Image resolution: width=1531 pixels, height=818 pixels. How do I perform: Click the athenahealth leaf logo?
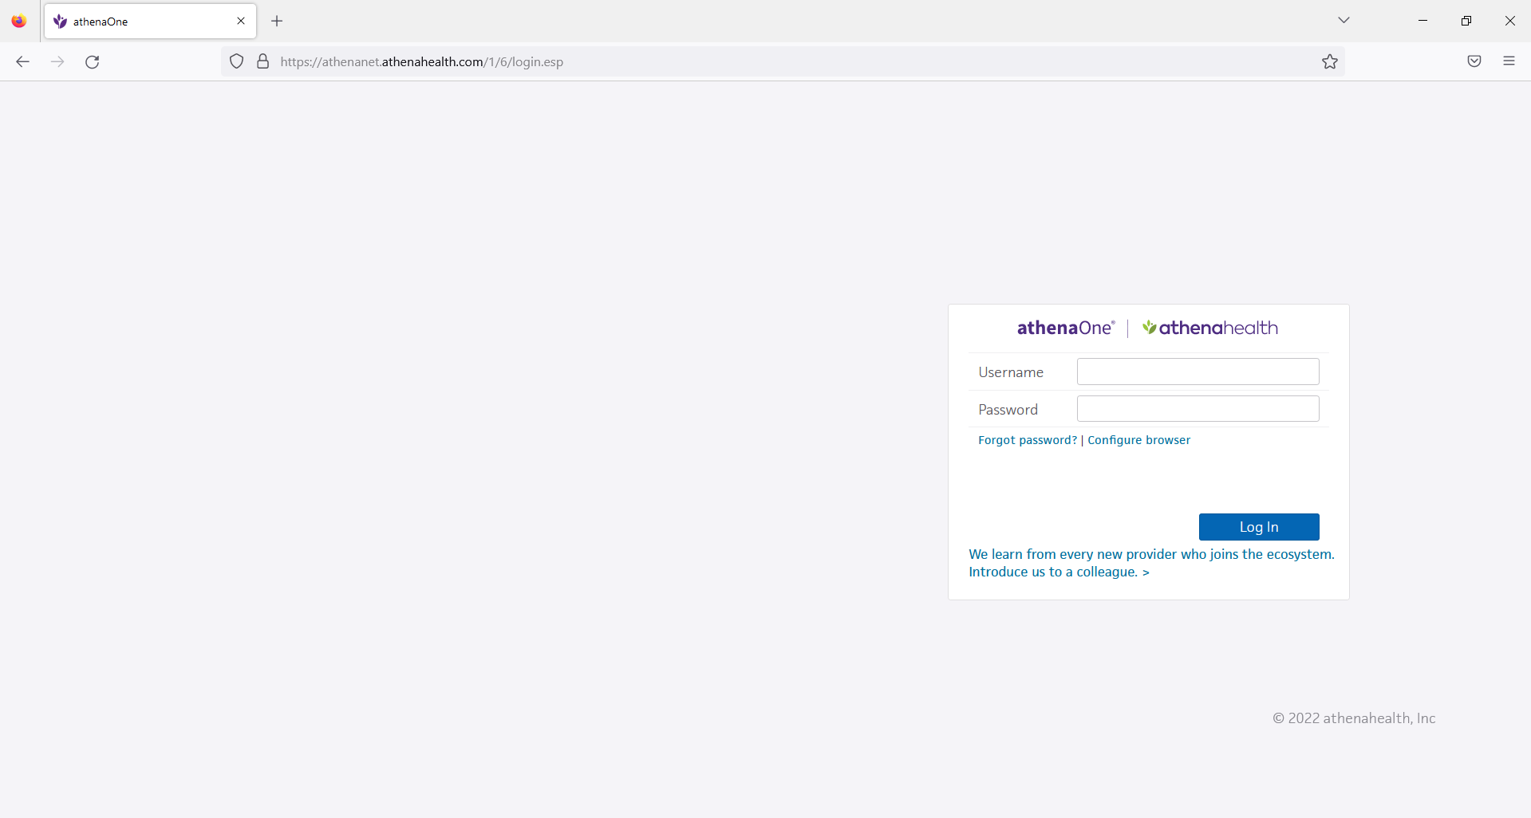[1149, 326]
